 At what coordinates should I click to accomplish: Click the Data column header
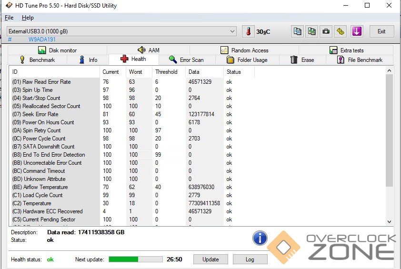[x=205, y=72]
